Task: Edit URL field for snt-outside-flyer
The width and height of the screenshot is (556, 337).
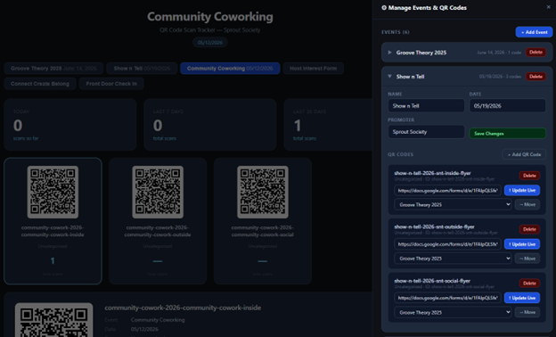Action: coord(447,244)
